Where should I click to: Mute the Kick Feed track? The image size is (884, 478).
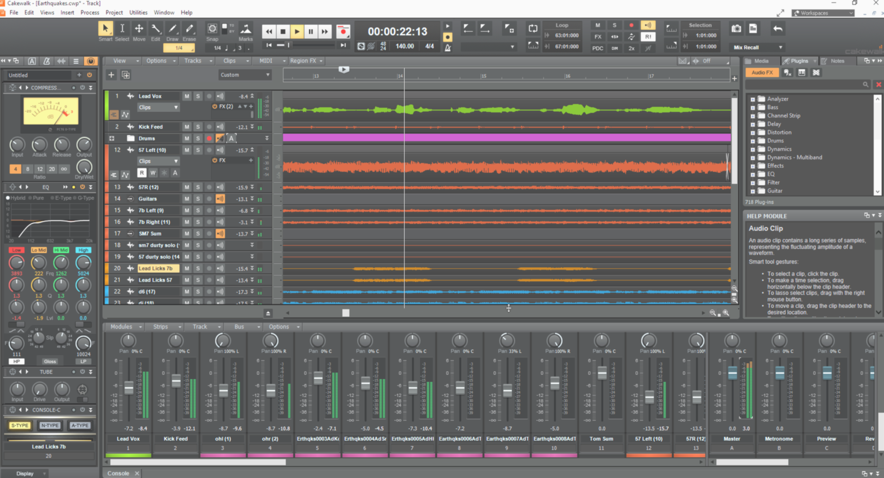[x=187, y=127]
